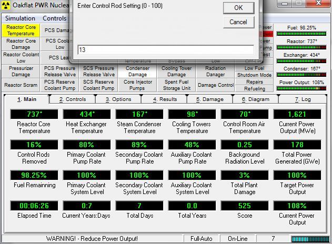Click the Pressurizer Damage indicator
The height and width of the screenshot is (244, 332).
[x=21, y=72]
